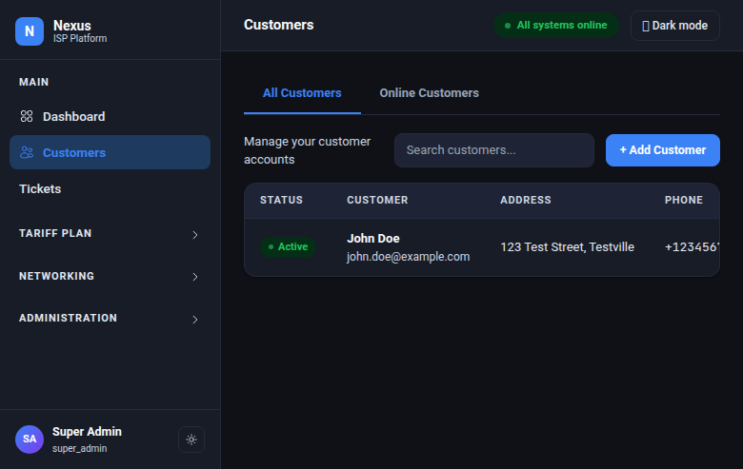The image size is (743, 469).
Task: Click the Nexus N logo icon
Action: click(30, 31)
